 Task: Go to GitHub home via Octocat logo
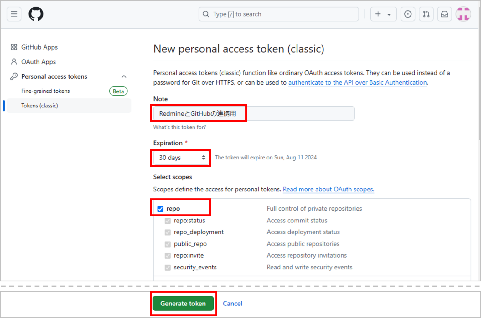[36, 14]
